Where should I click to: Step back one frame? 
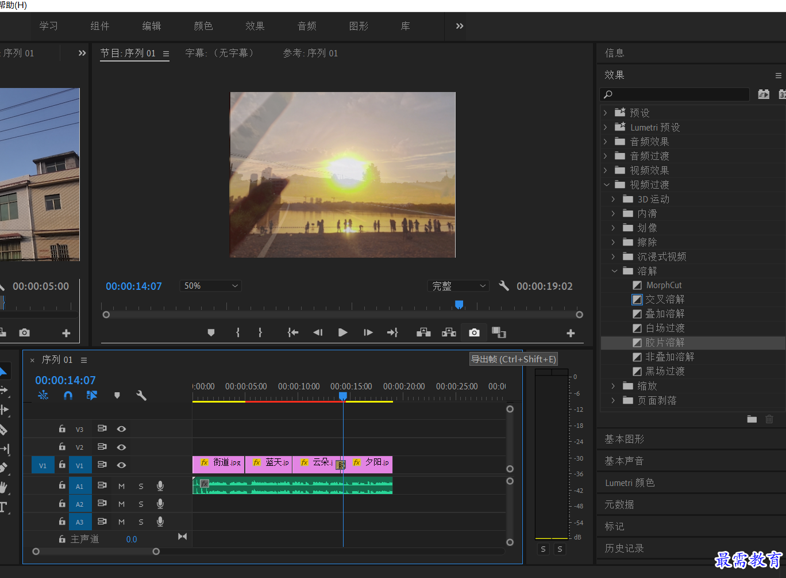[318, 332]
